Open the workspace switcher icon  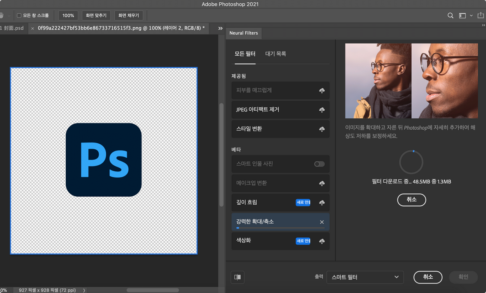coord(462,16)
